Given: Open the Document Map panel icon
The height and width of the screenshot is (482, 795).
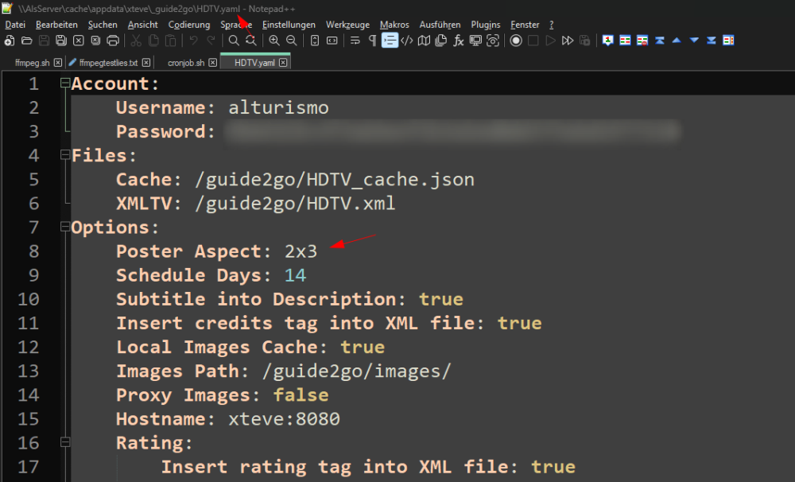Looking at the screenshot, I should coord(424,41).
